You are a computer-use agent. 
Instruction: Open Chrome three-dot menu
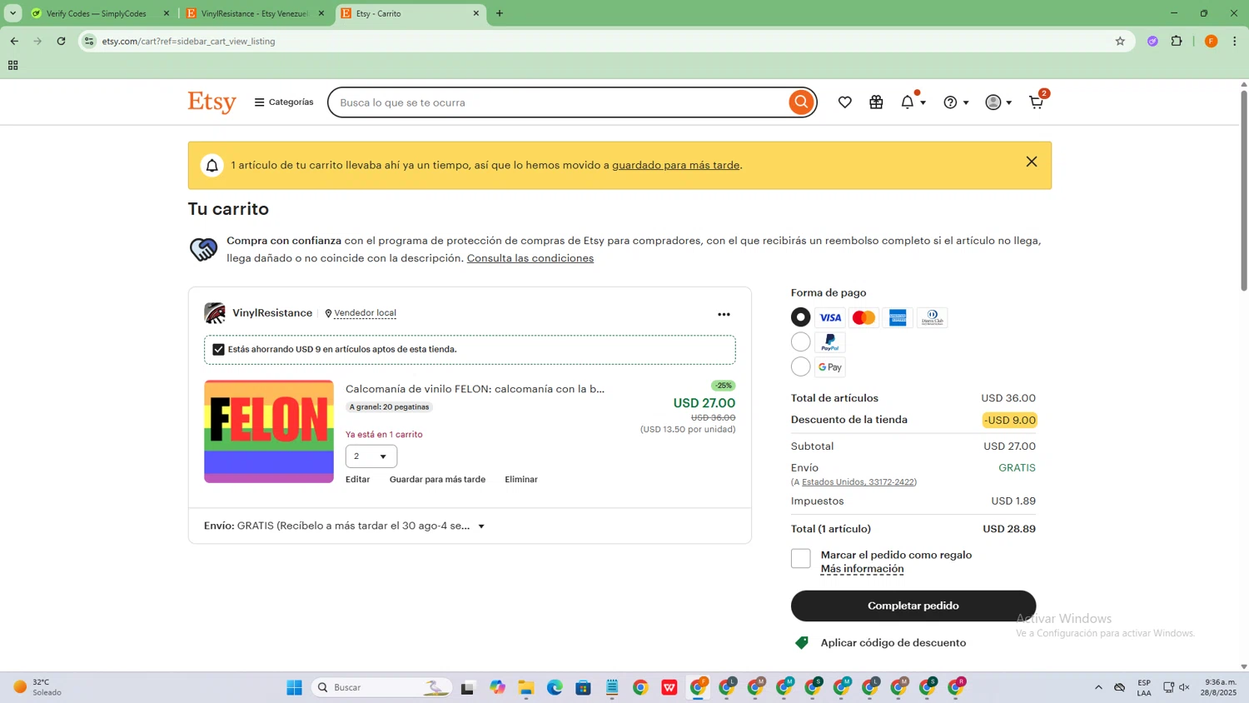1235,41
